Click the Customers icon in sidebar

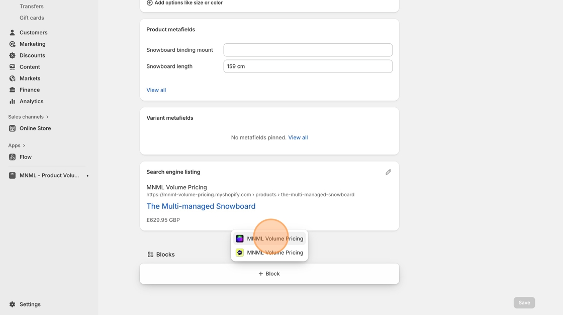12,33
